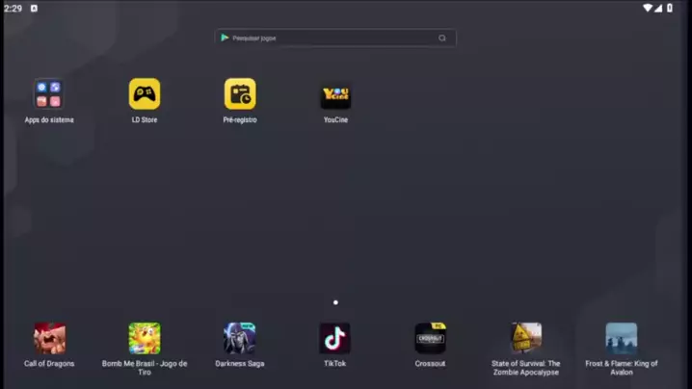The width and height of the screenshot is (692, 389).
Task: Launch the LD Store app
Action: coord(145,94)
